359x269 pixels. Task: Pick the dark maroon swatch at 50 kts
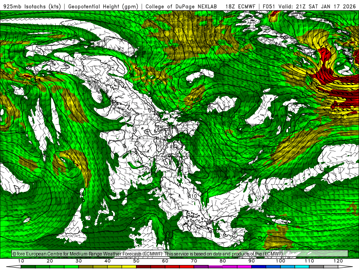(x=143, y=267)
